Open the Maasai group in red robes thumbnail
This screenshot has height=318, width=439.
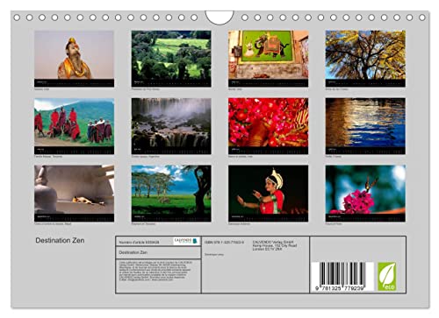coord(74,126)
